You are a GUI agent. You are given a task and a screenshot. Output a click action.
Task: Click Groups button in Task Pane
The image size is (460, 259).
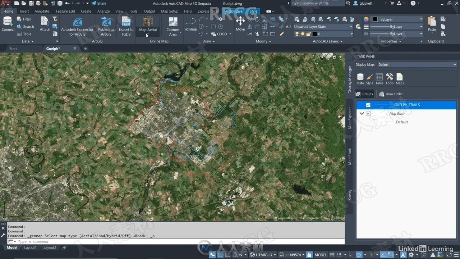click(x=364, y=94)
